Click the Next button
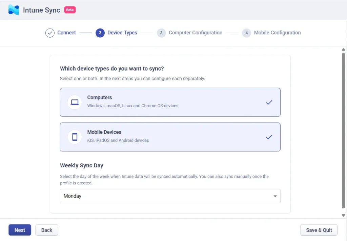This screenshot has width=347, height=241. tap(20, 230)
